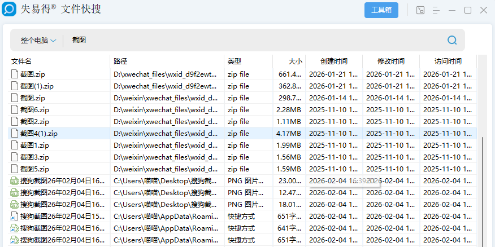Image resolution: width=495 pixels, height=247 pixels.
Task: Click the file icon of 截图5.zip
Action: (15, 169)
